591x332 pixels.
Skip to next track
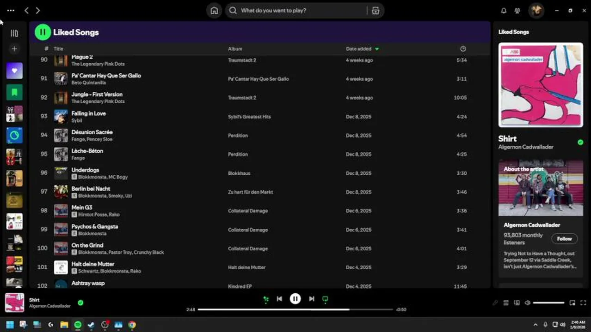311,299
